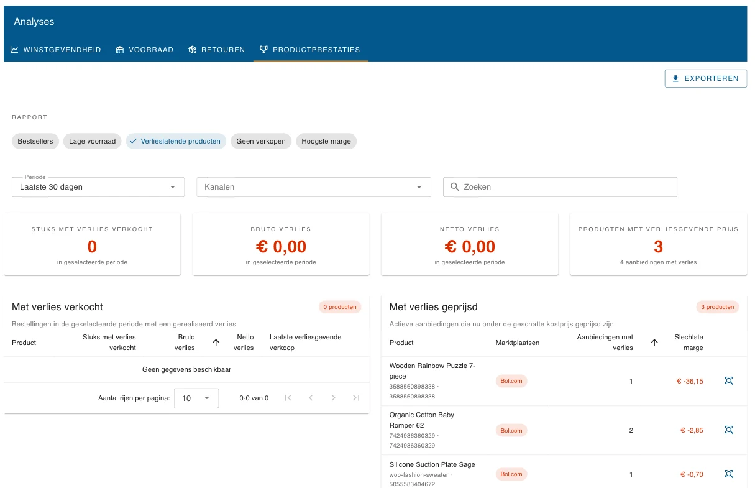Screen dimensions: 755x488
Task: Inspect Silicone Suction Plate Sage details icon
Action: (729, 474)
